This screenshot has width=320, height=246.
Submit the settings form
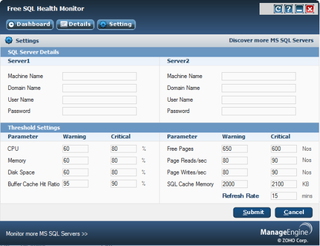[252, 212]
